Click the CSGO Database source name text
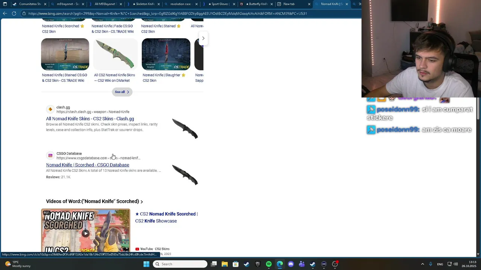The width and height of the screenshot is (481, 270). point(69,153)
